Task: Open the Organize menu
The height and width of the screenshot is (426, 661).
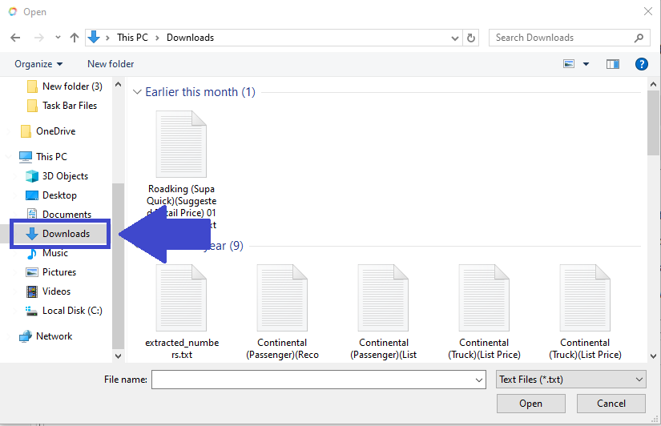Action: pos(38,64)
